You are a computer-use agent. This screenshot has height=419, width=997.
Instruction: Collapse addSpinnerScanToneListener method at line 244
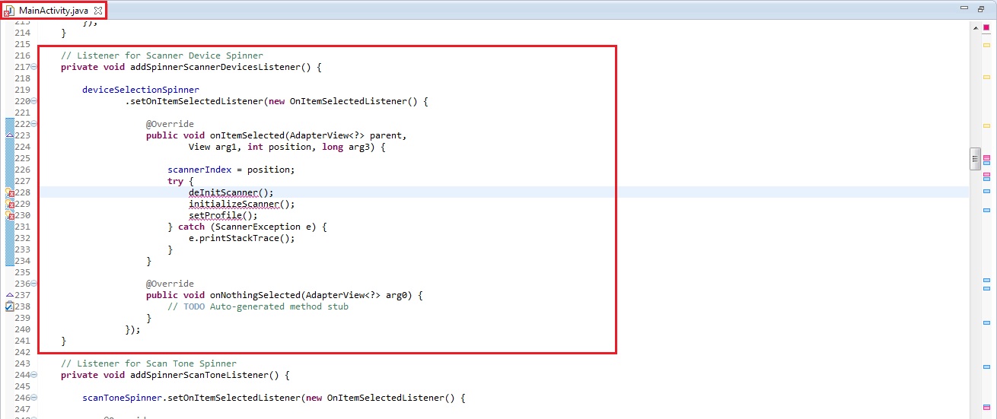pos(34,375)
